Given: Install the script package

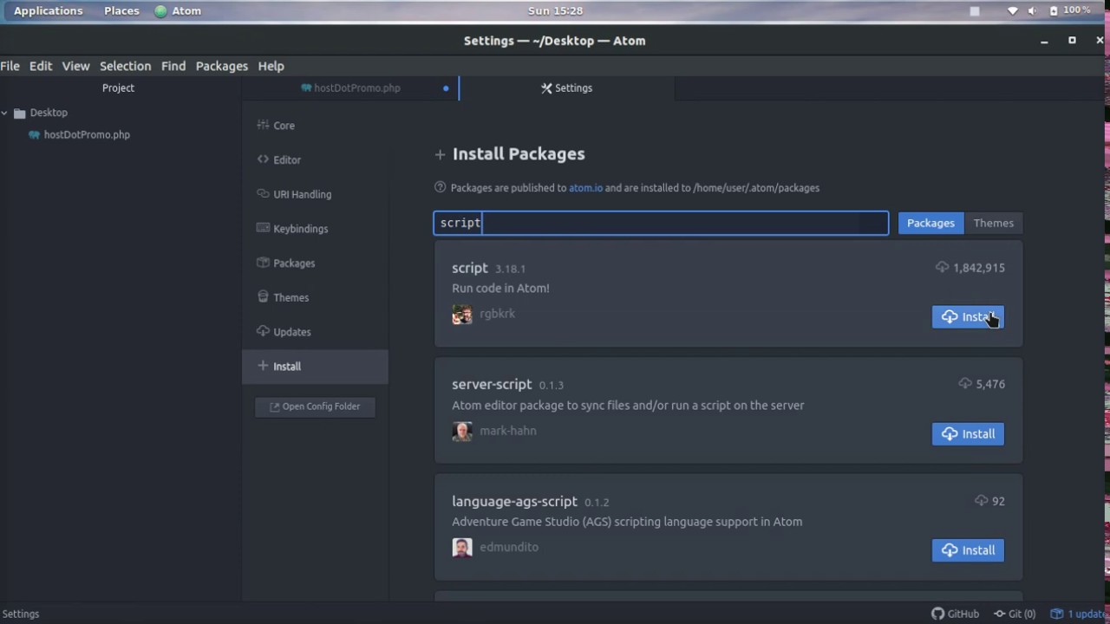Looking at the screenshot, I should pos(968,317).
